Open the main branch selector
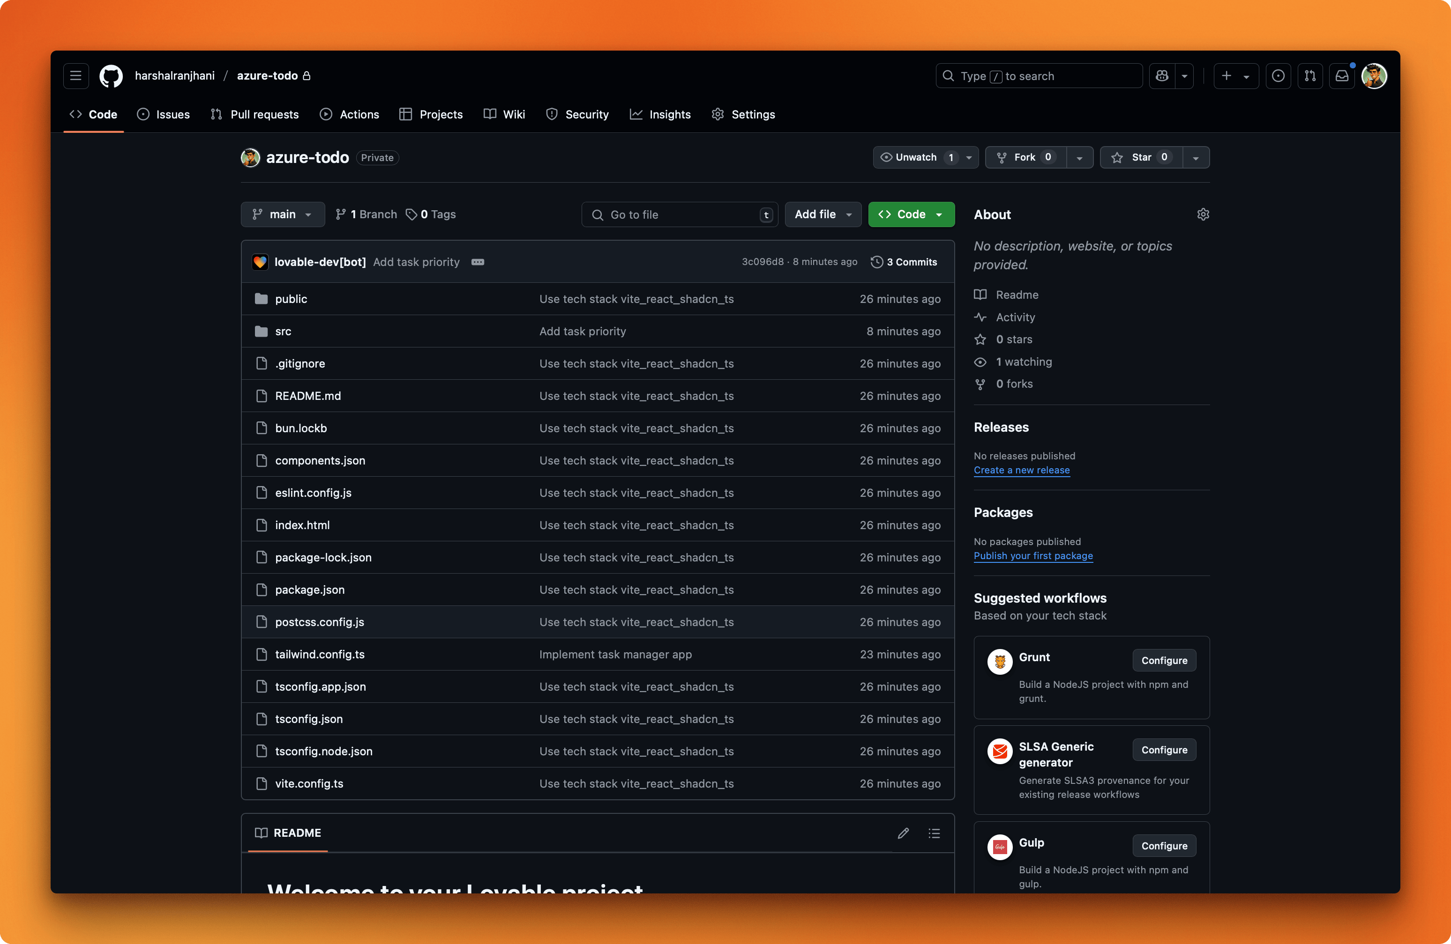The height and width of the screenshot is (944, 1451). [283, 214]
